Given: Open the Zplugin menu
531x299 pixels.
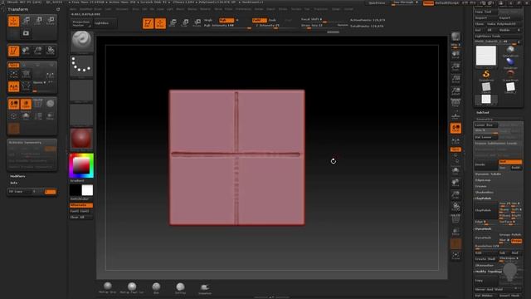Looking at the screenshot, I should point(335,9).
